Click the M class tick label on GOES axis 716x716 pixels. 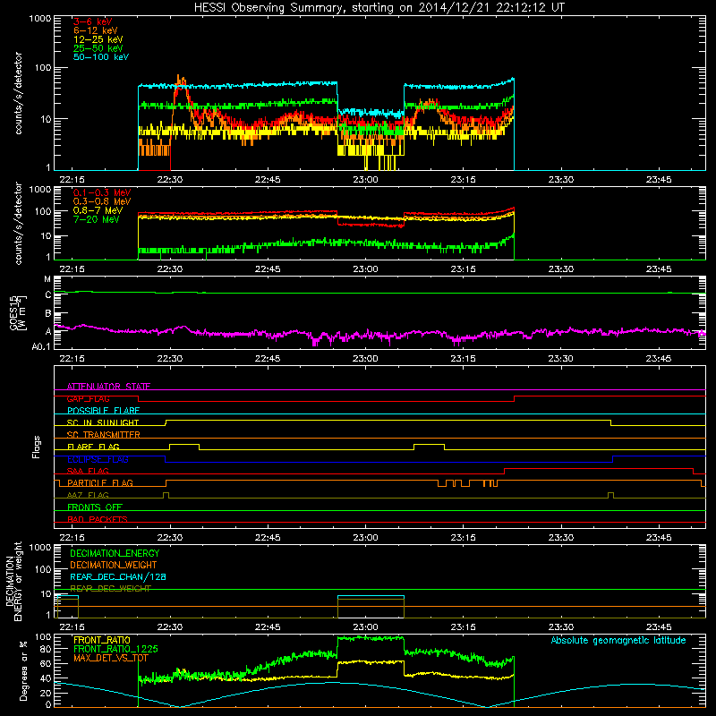(x=47, y=279)
